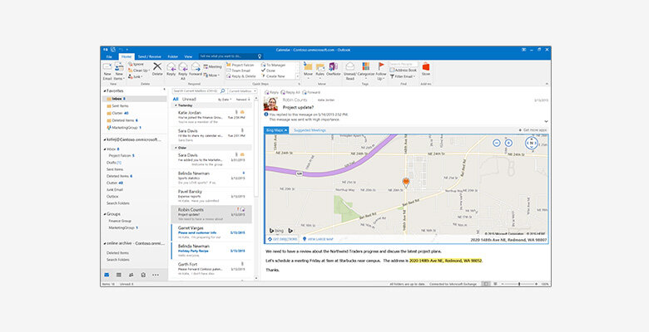
Task: Collapse the Groups folder section
Action: pyautogui.click(x=104, y=213)
